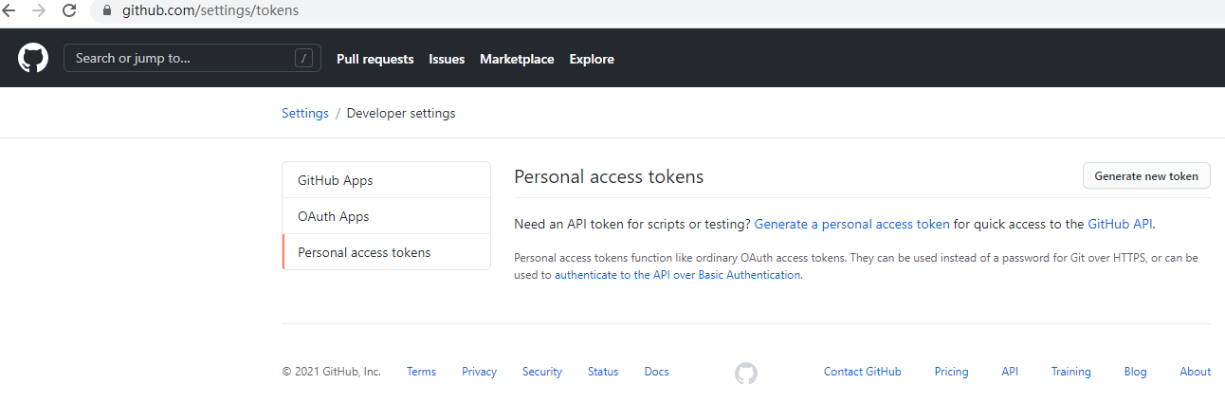This screenshot has height=402, width=1225.
Task: Click the padlock icon in address bar
Action: pos(105,11)
